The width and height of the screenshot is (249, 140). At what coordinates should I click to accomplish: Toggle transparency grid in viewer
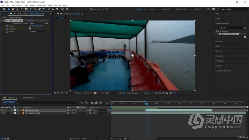point(123,93)
